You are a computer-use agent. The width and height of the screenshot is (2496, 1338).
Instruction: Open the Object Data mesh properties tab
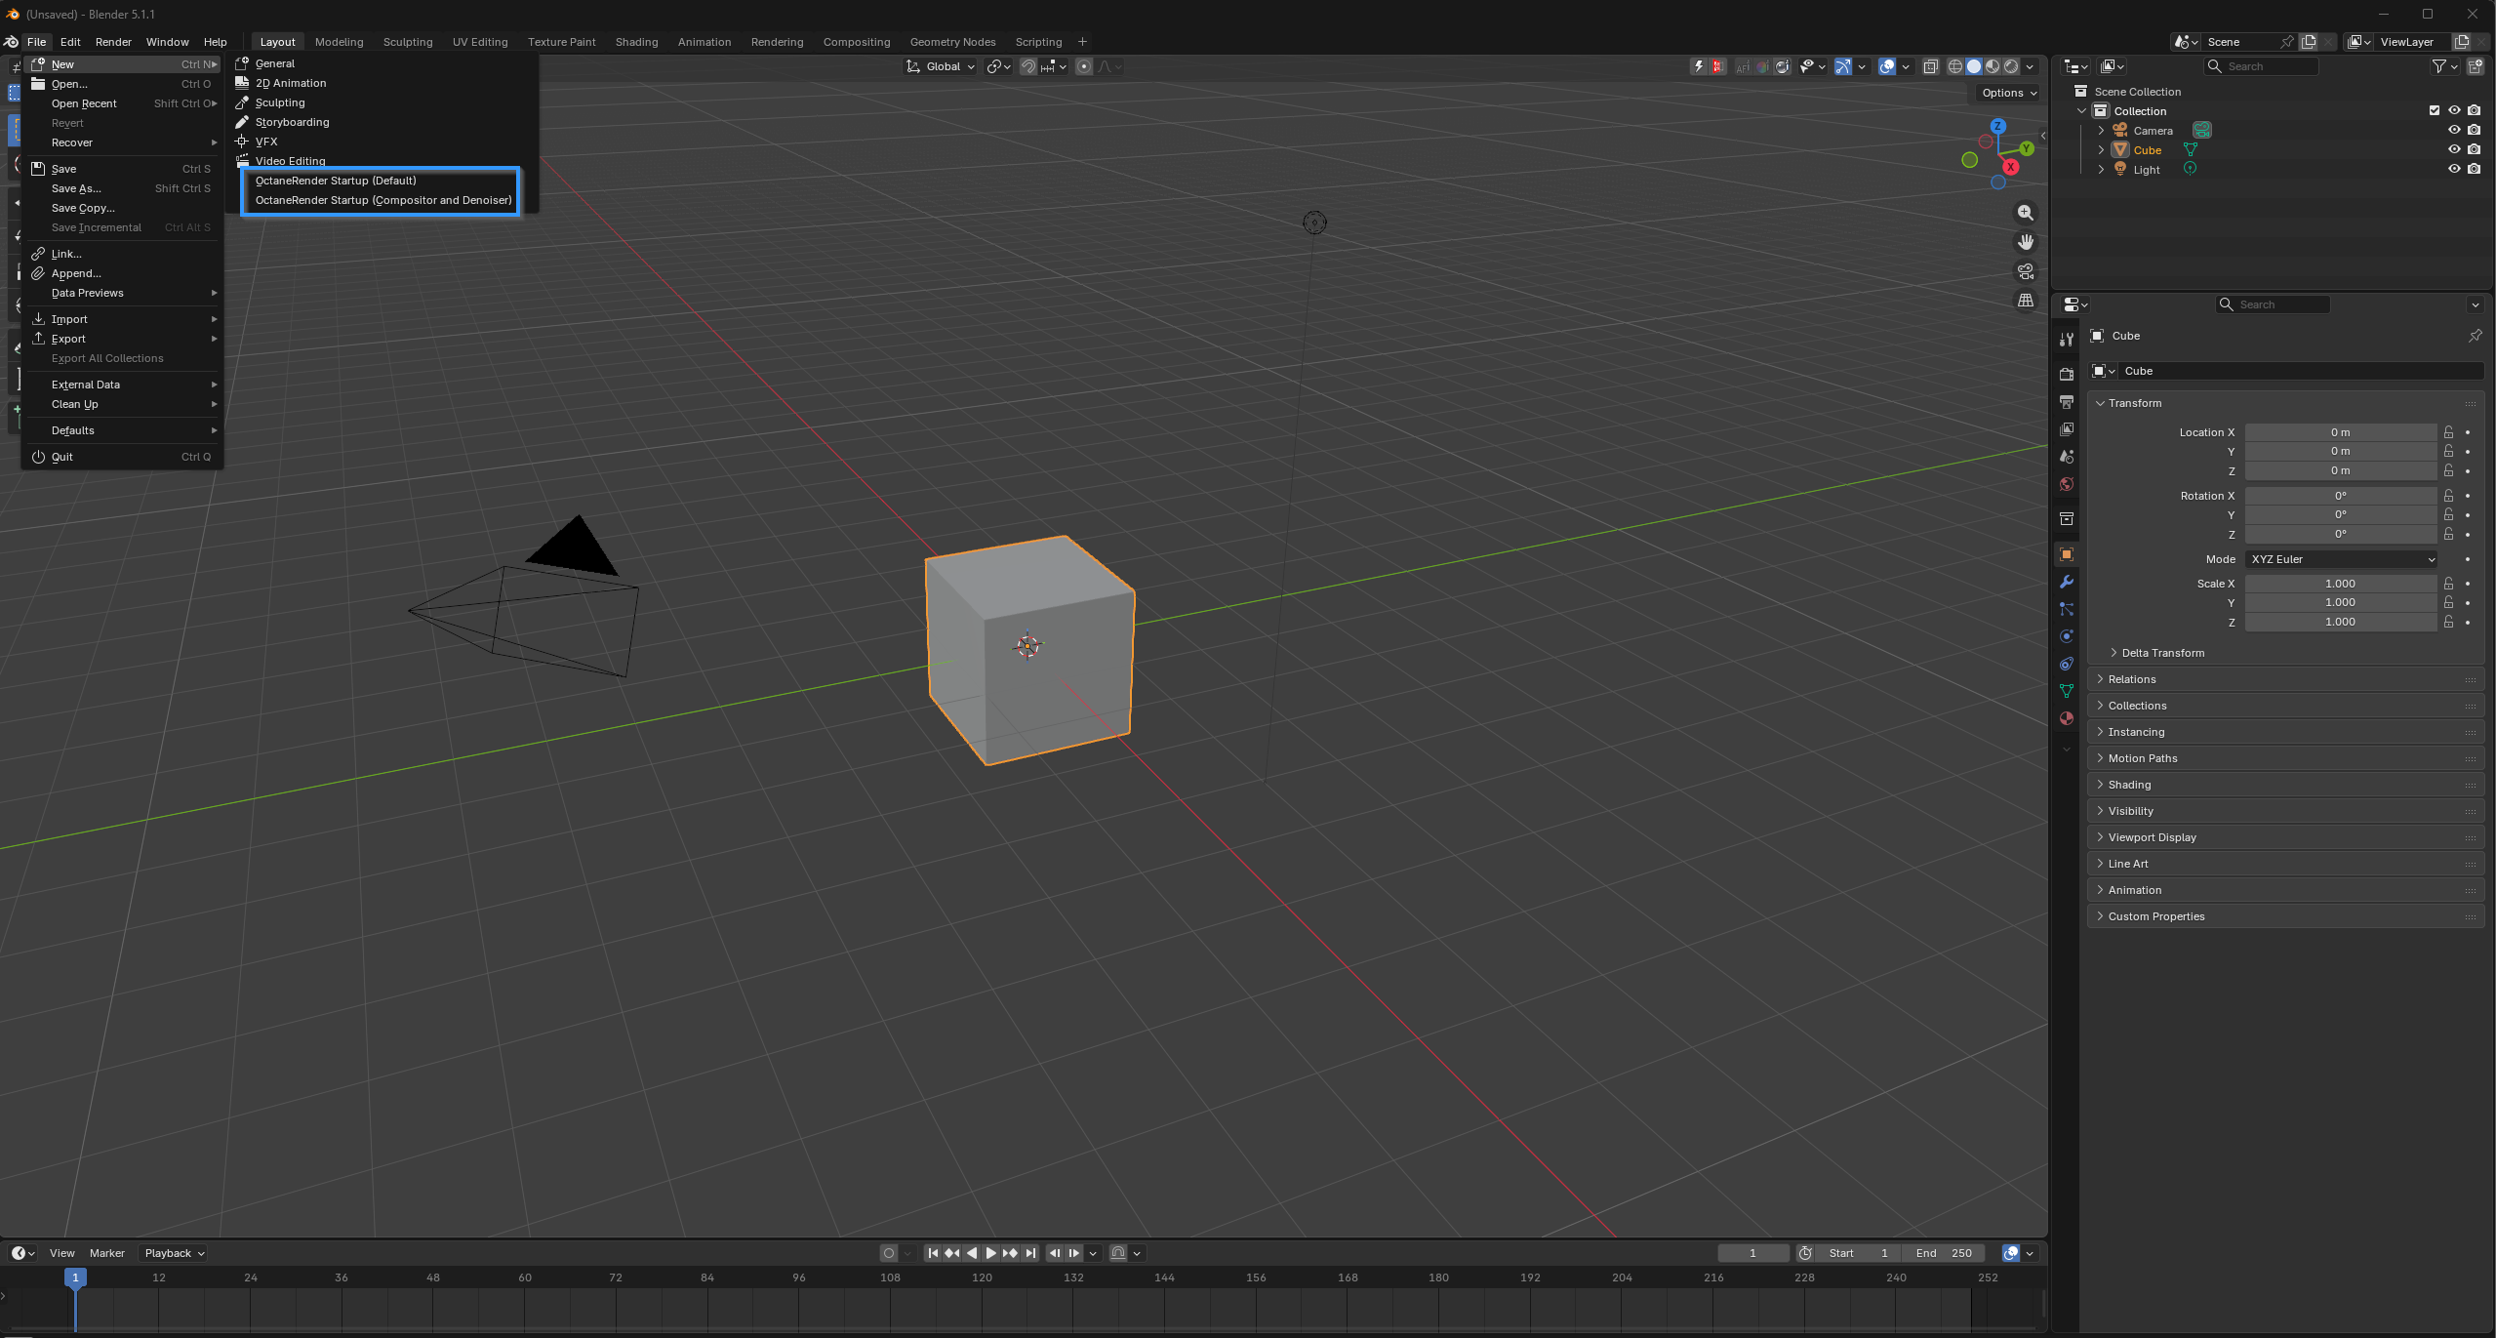click(x=2066, y=691)
